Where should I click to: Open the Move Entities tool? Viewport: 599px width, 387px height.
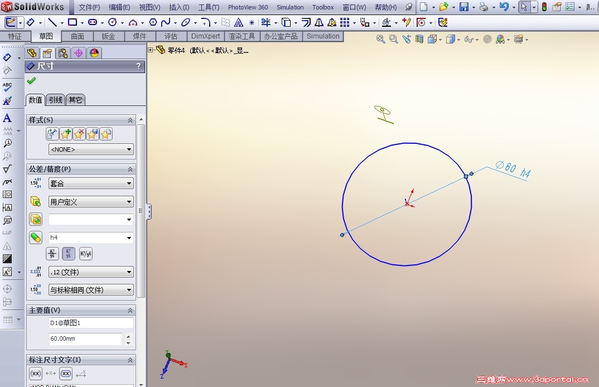click(365, 22)
